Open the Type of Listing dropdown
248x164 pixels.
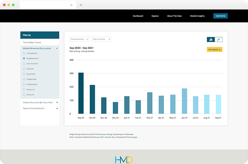pos(101,39)
